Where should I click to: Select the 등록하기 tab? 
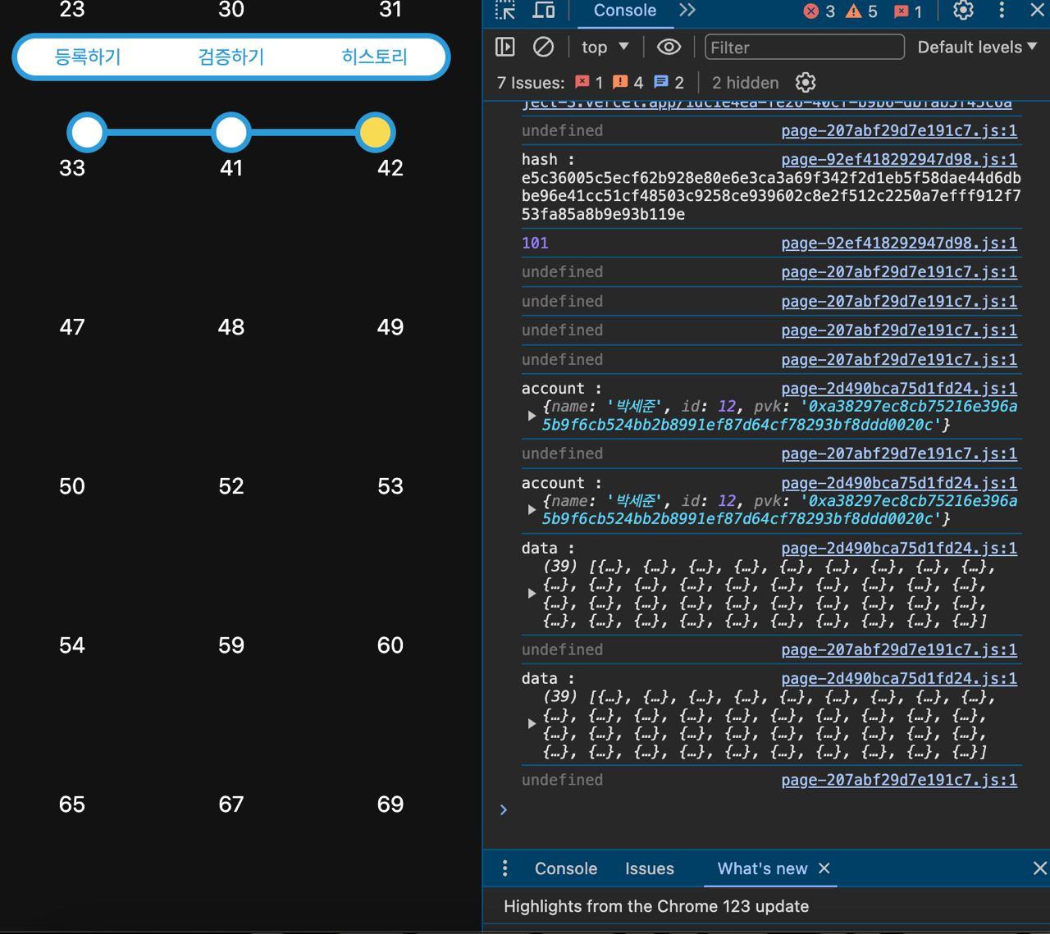(88, 57)
